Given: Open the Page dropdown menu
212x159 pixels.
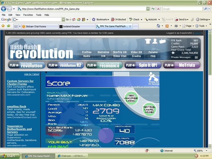Looking at the screenshot, I should tap(189, 26).
